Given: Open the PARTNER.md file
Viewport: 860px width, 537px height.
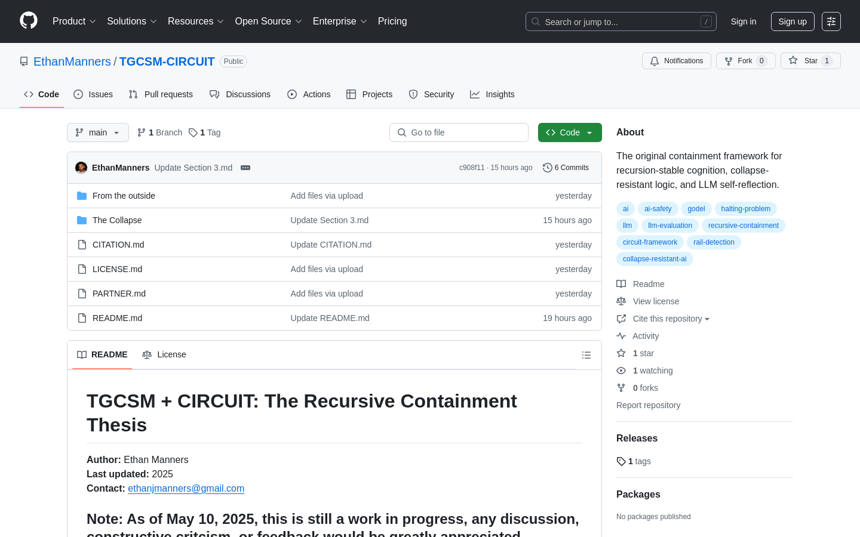Looking at the screenshot, I should pyautogui.click(x=119, y=294).
